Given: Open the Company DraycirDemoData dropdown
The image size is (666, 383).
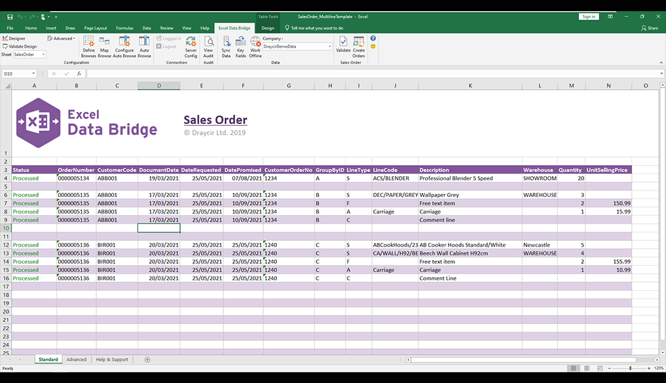Looking at the screenshot, I should (329, 46).
